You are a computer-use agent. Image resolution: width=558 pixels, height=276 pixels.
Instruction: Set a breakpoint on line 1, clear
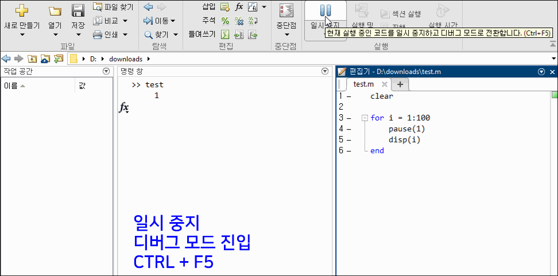tap(349, 96)
